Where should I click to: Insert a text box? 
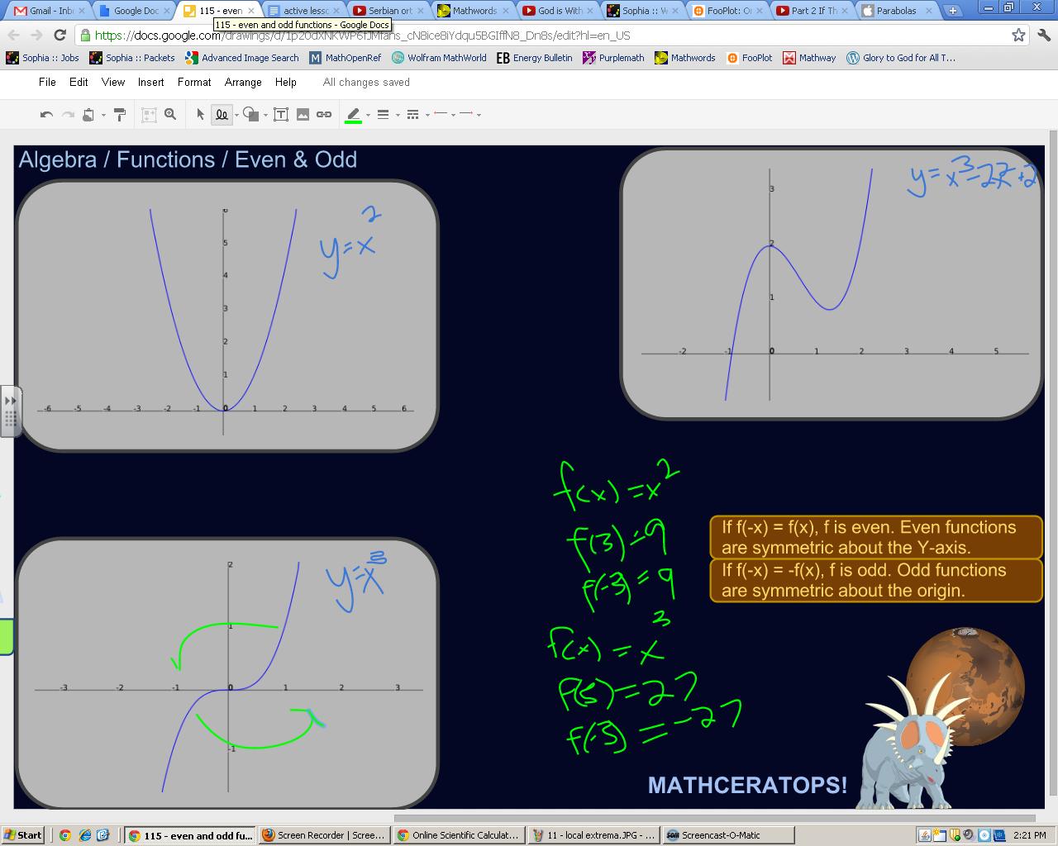tap(281, 115)
